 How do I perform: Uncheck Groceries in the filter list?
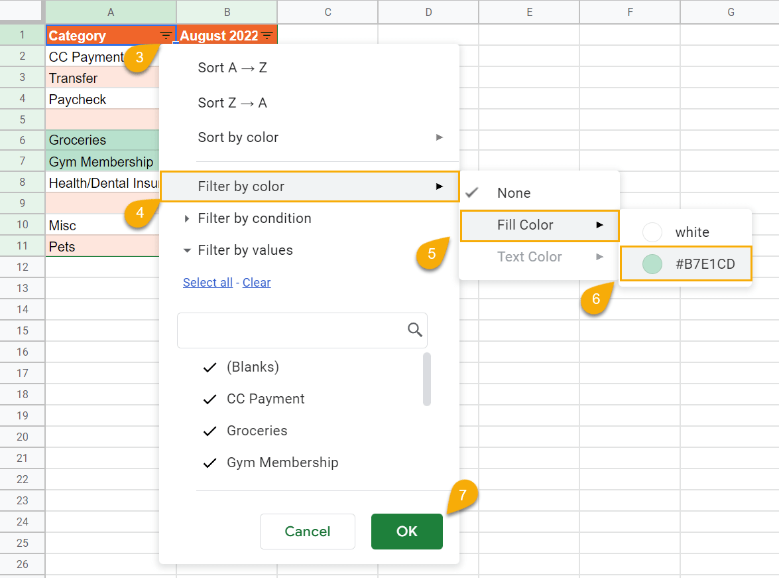(x=210, y=431)
